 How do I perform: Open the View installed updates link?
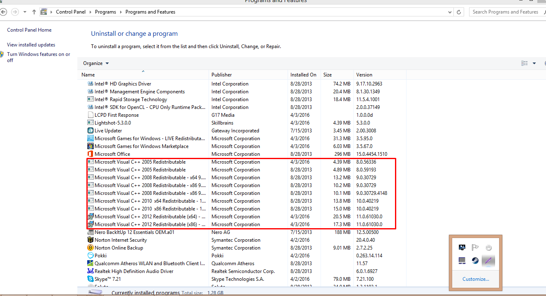pyautogui.click(x=31, y=45)
